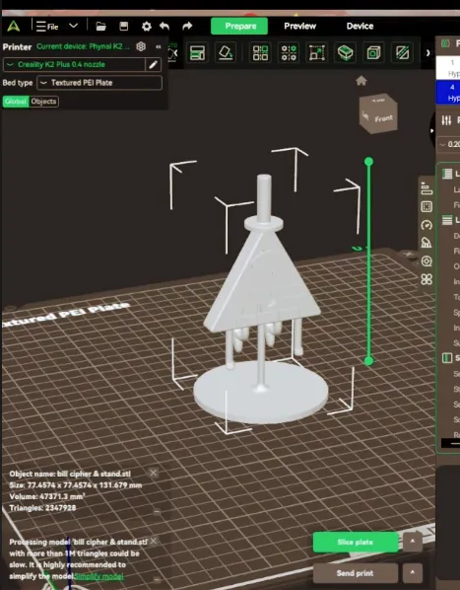This screenshot has height=590, width=460.
Task: Open the File menu
Action: coord(47,27)
